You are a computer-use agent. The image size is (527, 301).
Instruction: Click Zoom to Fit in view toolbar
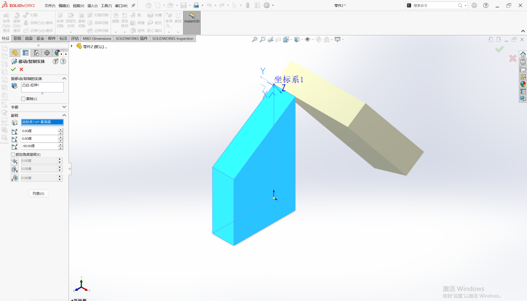pos(255,40)
